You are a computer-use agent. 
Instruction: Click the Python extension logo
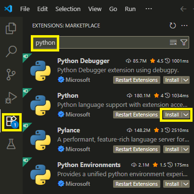(x=40, y=105)
